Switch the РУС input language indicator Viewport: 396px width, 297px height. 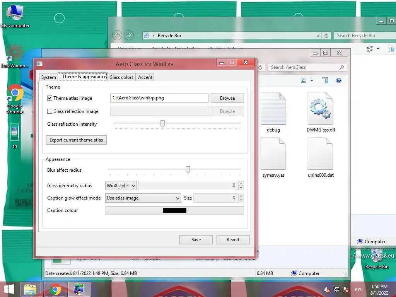(x=358, y=290)
